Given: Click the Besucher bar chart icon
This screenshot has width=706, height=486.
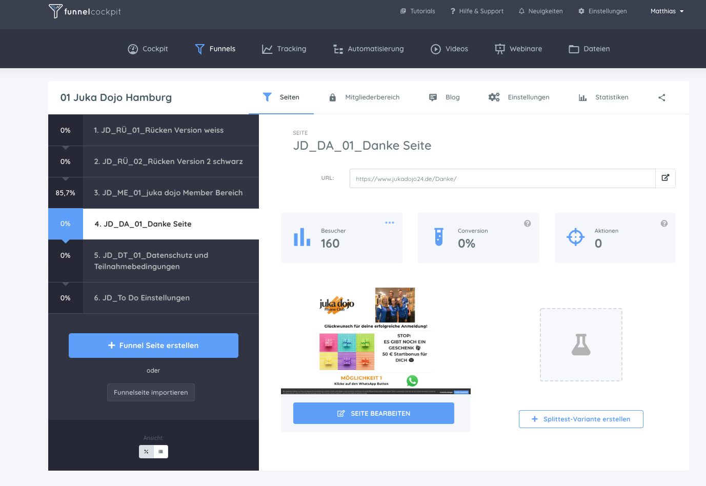Looking at the screenshot, I should pyautogui.click(x=302, y=237).
